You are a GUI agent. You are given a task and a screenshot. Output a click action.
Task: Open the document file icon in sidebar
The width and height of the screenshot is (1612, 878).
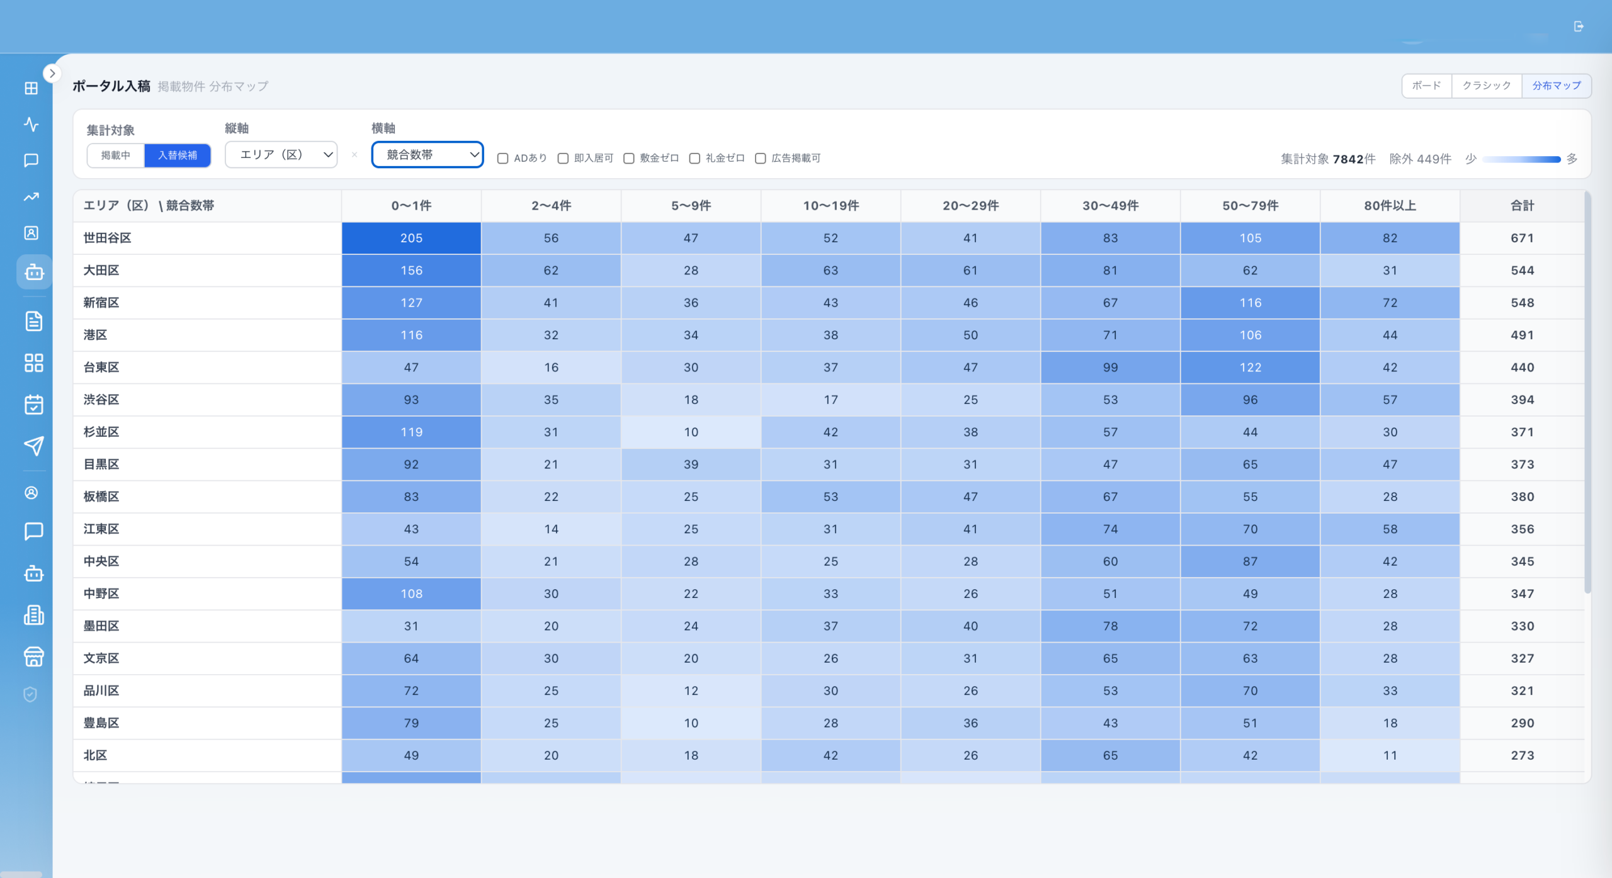click(34, 321)
